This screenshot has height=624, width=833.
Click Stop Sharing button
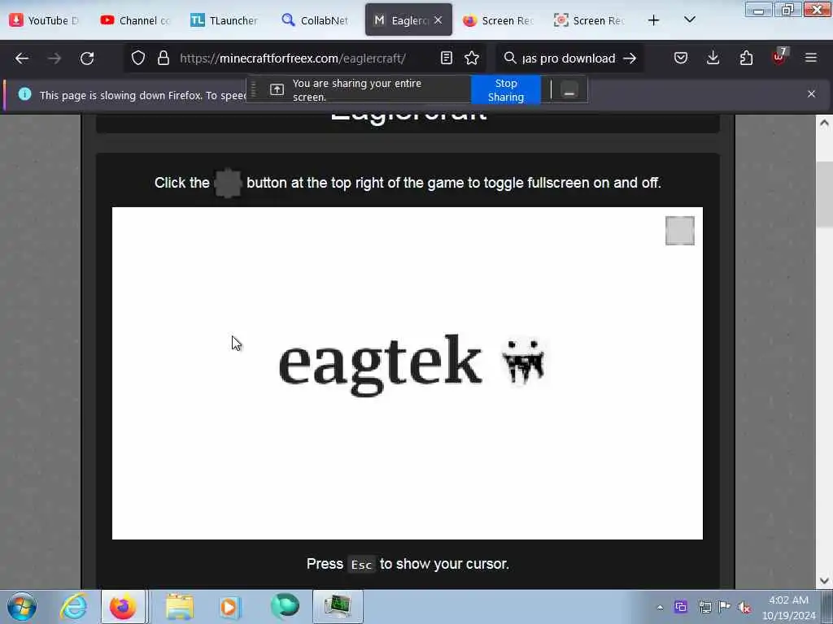pyautogui.click(x=506, y=89)
